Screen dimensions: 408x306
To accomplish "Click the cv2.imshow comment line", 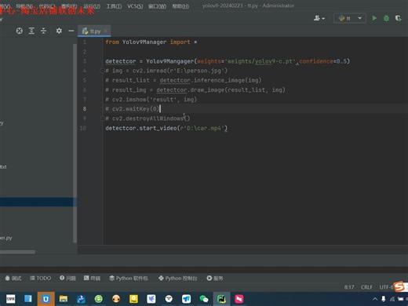I will [151, 100].
